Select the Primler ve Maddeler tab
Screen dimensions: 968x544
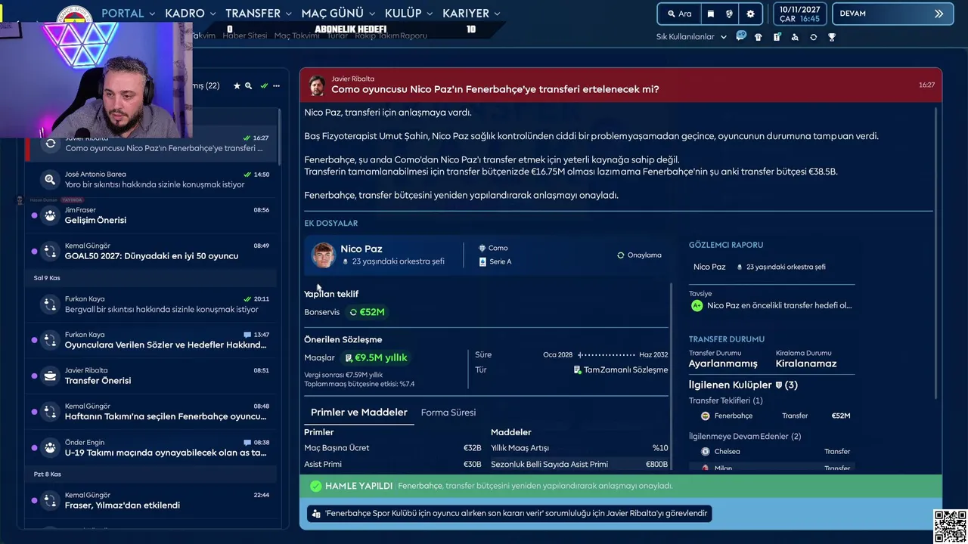pyautogui.click(x=359, y=413)
